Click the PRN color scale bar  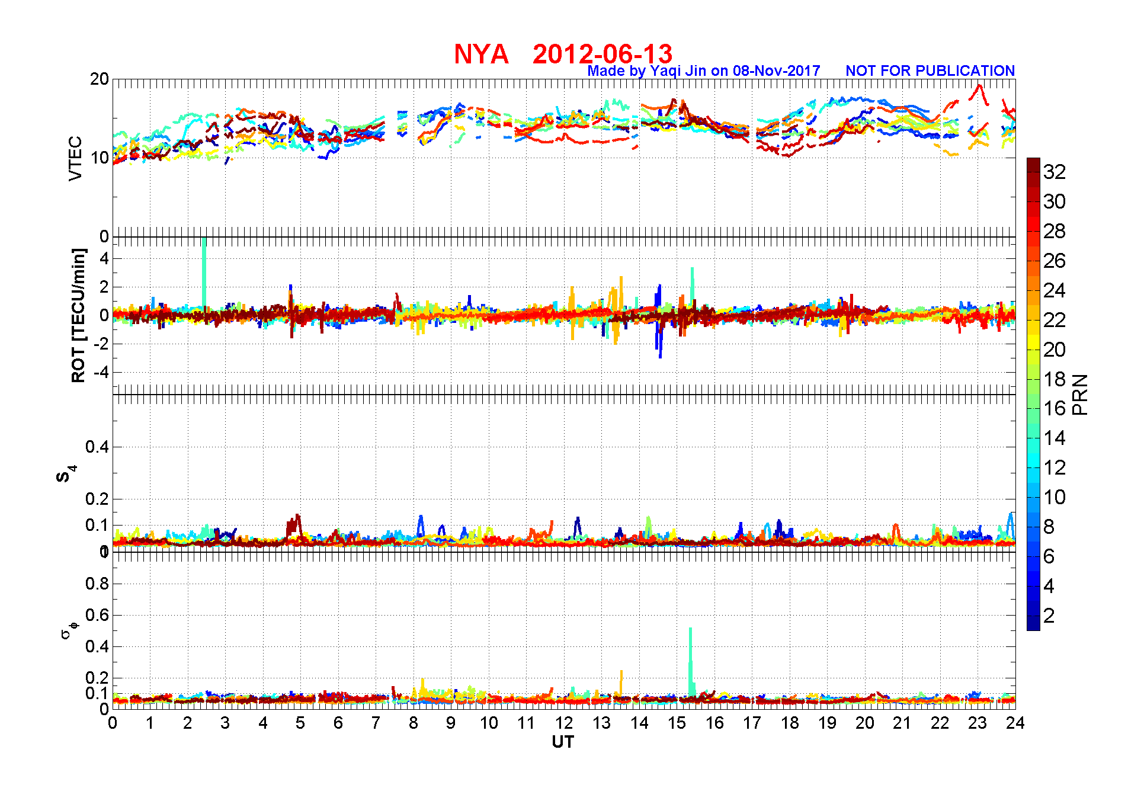1033,394
